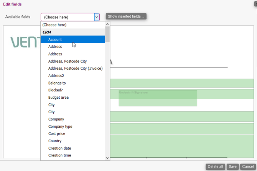Open the Available fields dropdown arrow
The width and height of the screenshot is (257, 171).
point(97,17)
